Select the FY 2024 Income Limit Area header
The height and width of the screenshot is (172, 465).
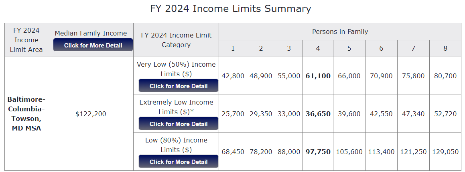(x=26, y=40)
